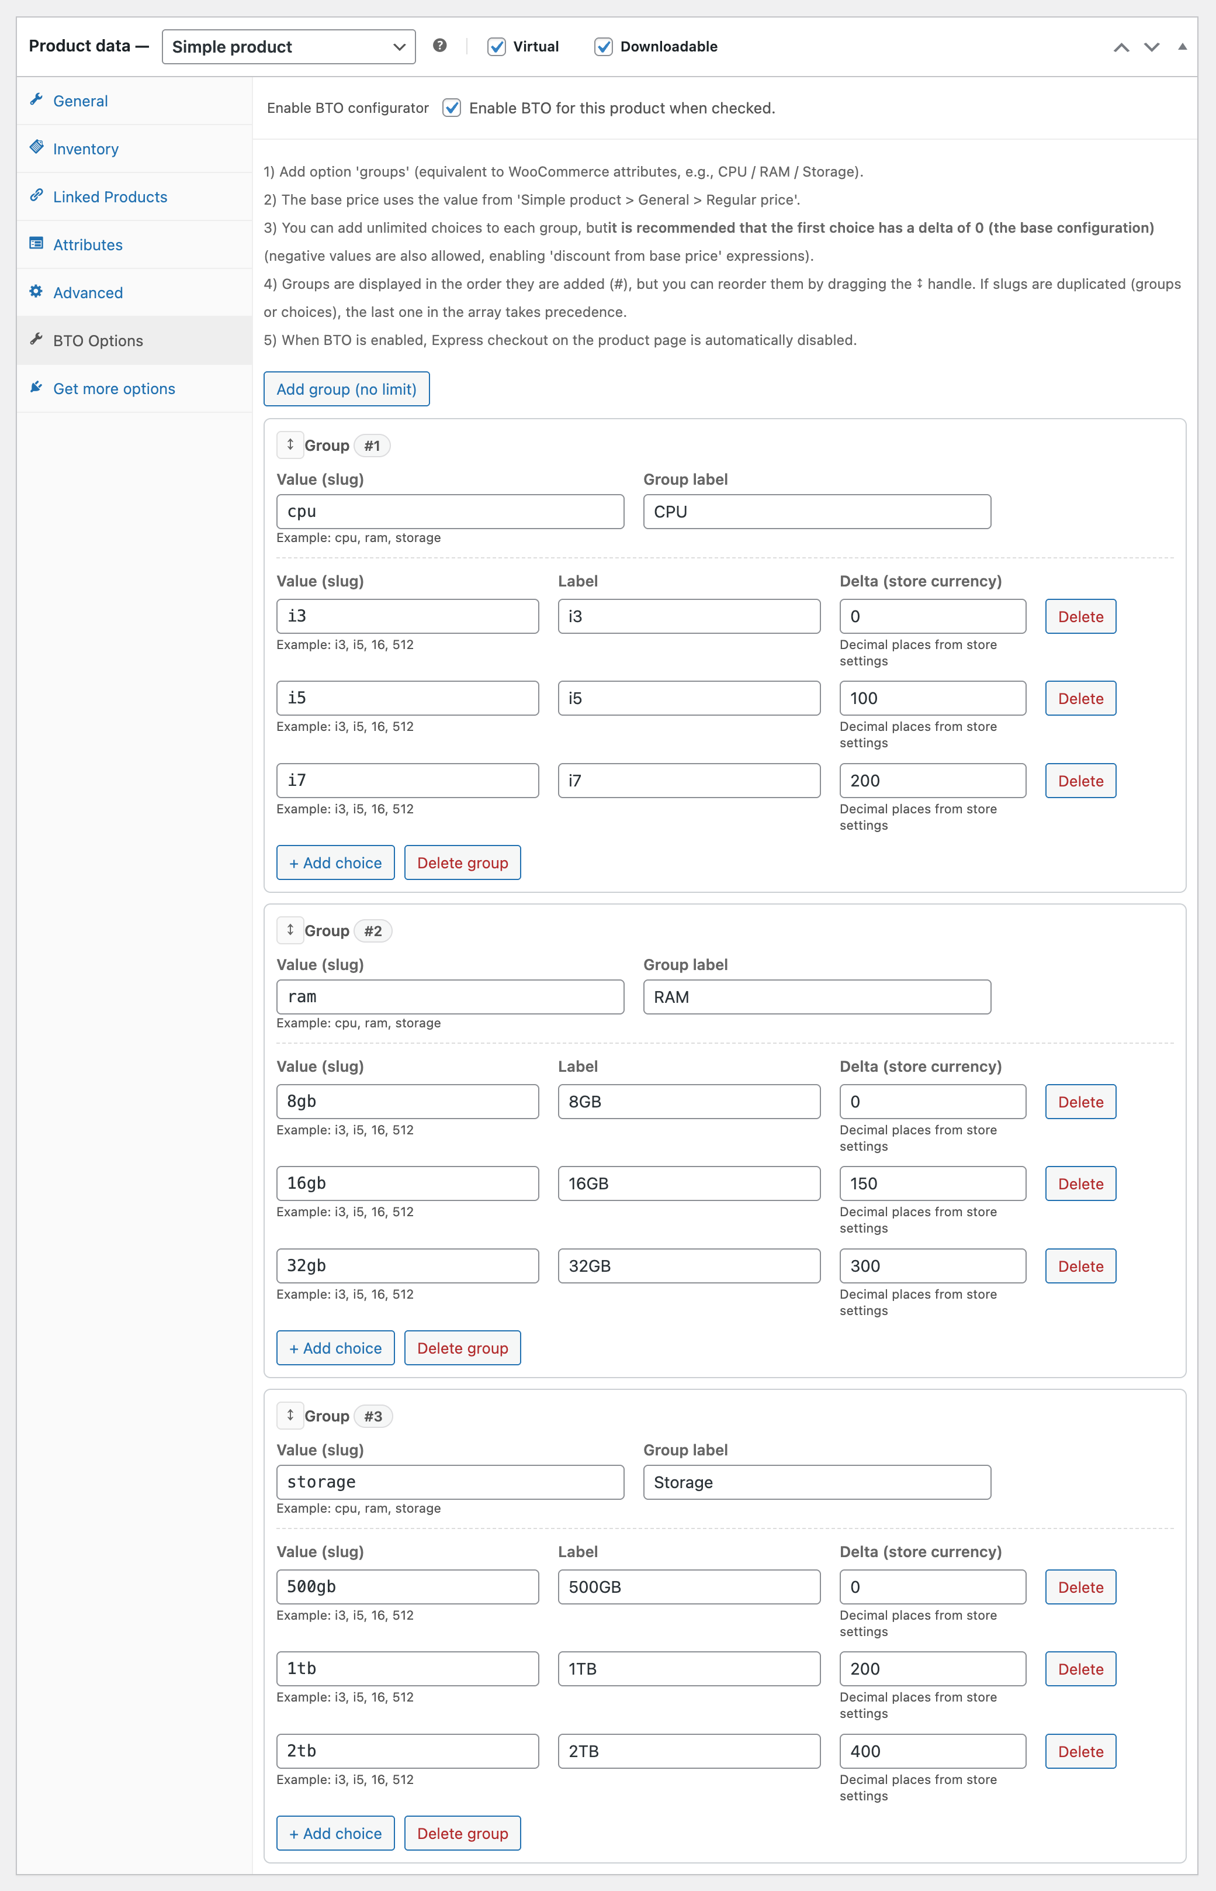
Task: Click Add group (no limit) button
Action: (x=346, y=389)
